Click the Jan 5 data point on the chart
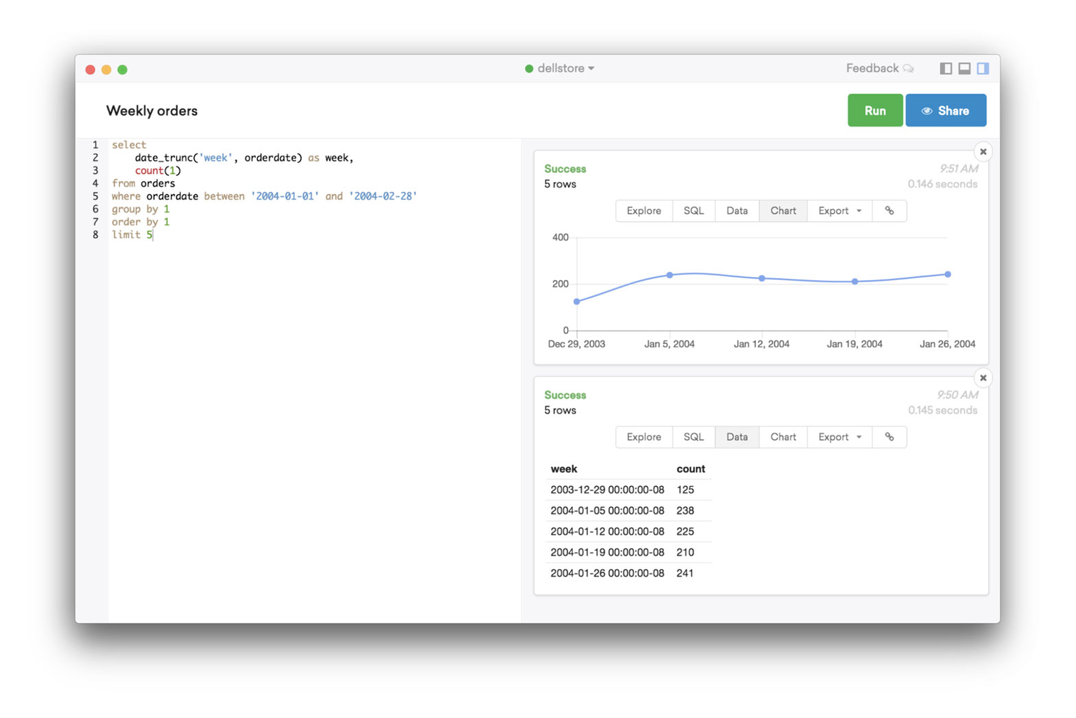The width and height of the screenshot is (1076, 718). tap(669, 275)
